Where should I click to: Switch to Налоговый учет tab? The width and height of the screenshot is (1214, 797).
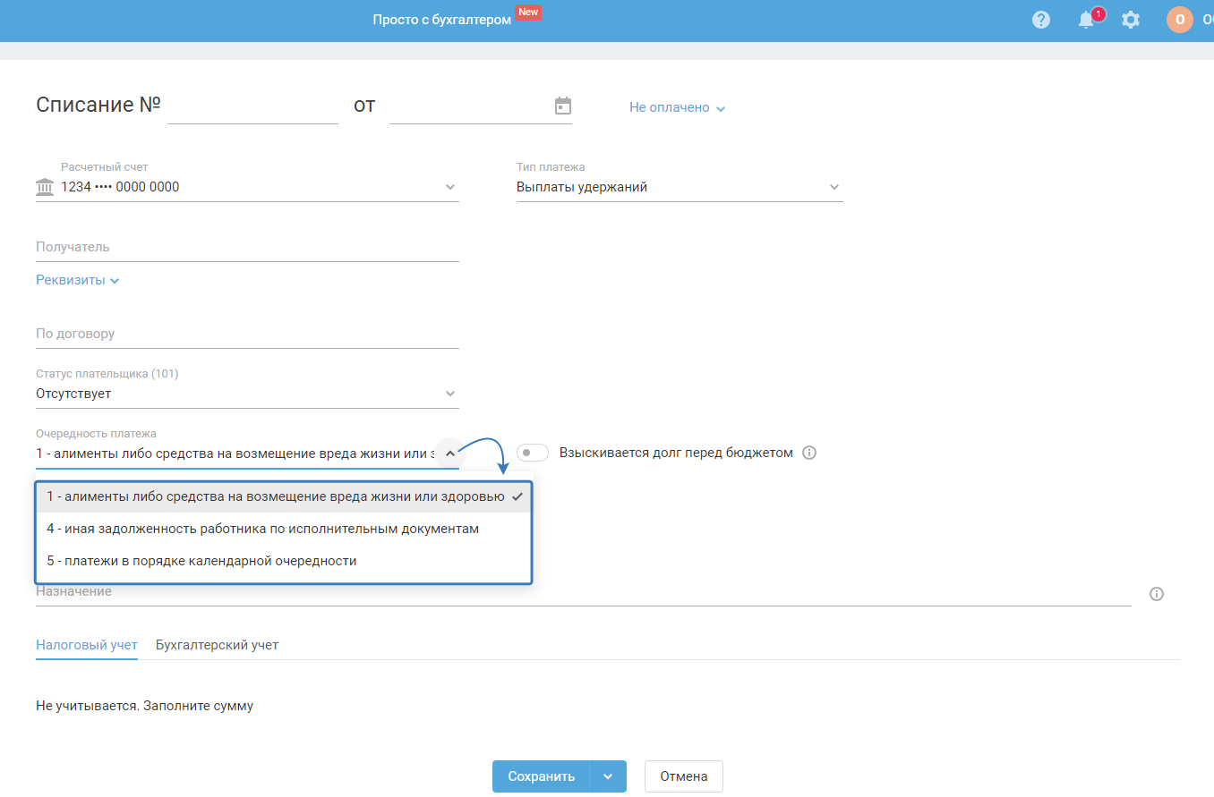[x=87, y=644]
